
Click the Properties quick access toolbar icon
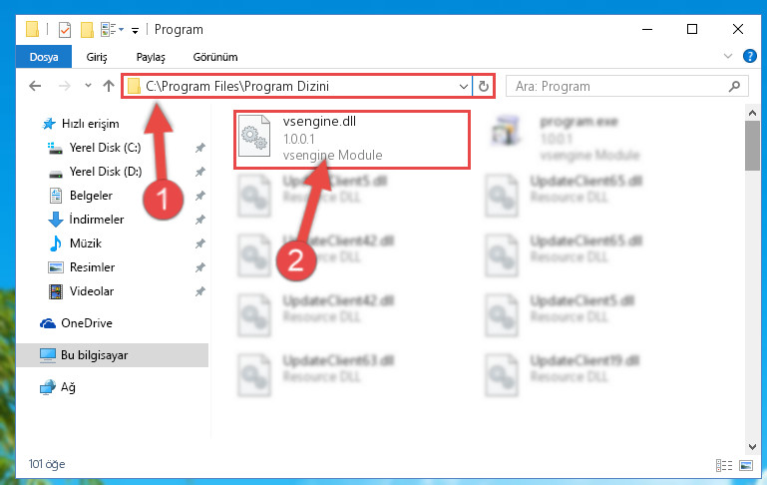(65, 30)
